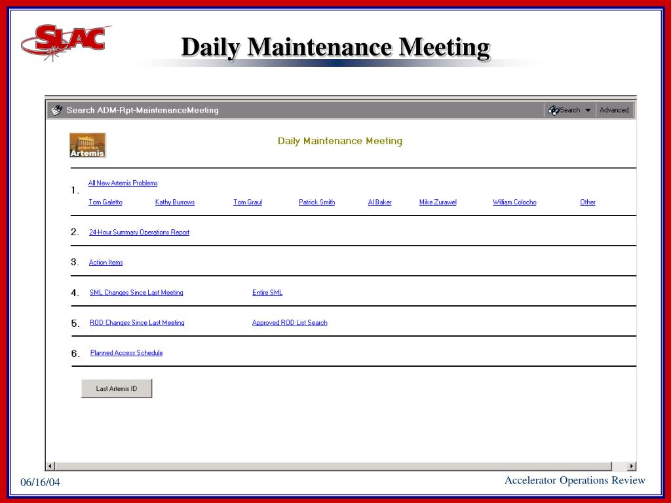
Task: Open 24-Hour Summary Operations Report
Action: (x=139, y=233)
